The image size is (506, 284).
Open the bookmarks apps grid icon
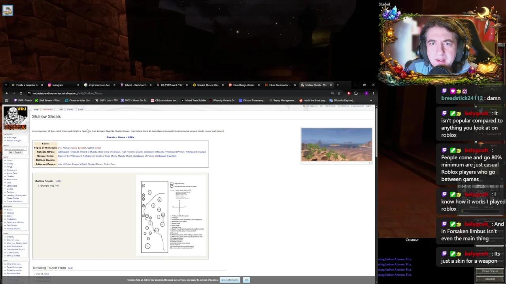6,101
